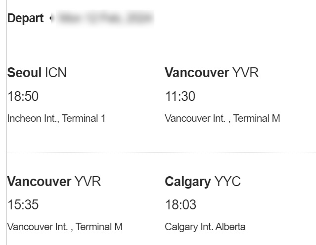Image resolution: width=316 pixels, height=245 pixels.
Task: Select the Vancouver YVR second-leg departure heading
Action: tap(54, 182)
